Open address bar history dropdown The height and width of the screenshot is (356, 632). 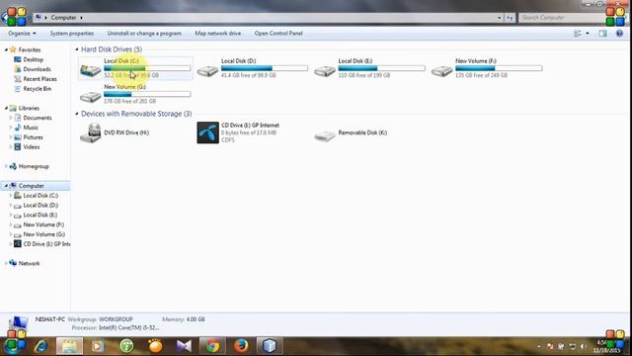coord(500,18)
